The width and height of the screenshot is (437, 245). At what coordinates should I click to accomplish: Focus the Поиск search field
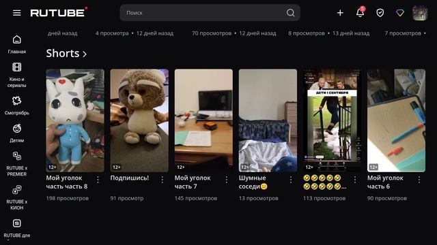point(210,13)
